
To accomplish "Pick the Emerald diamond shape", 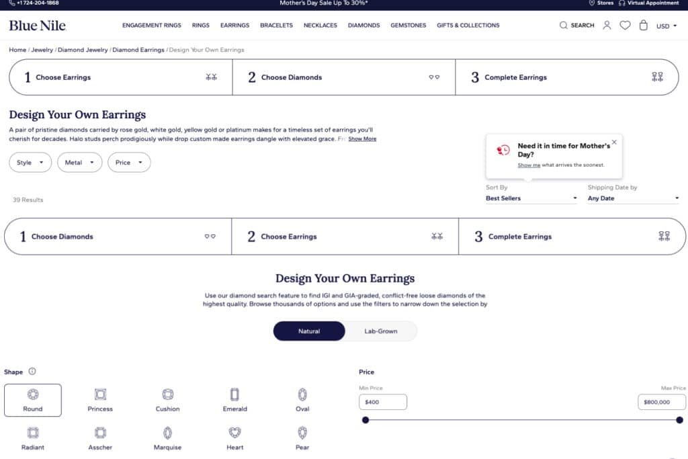I will click(x=234, y=400).
